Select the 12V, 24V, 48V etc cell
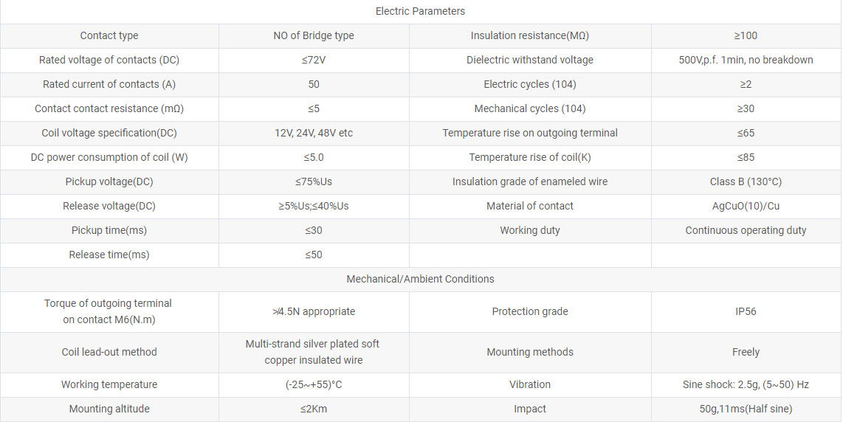This screenshot has width=843, height=422. tap(314, 133)
